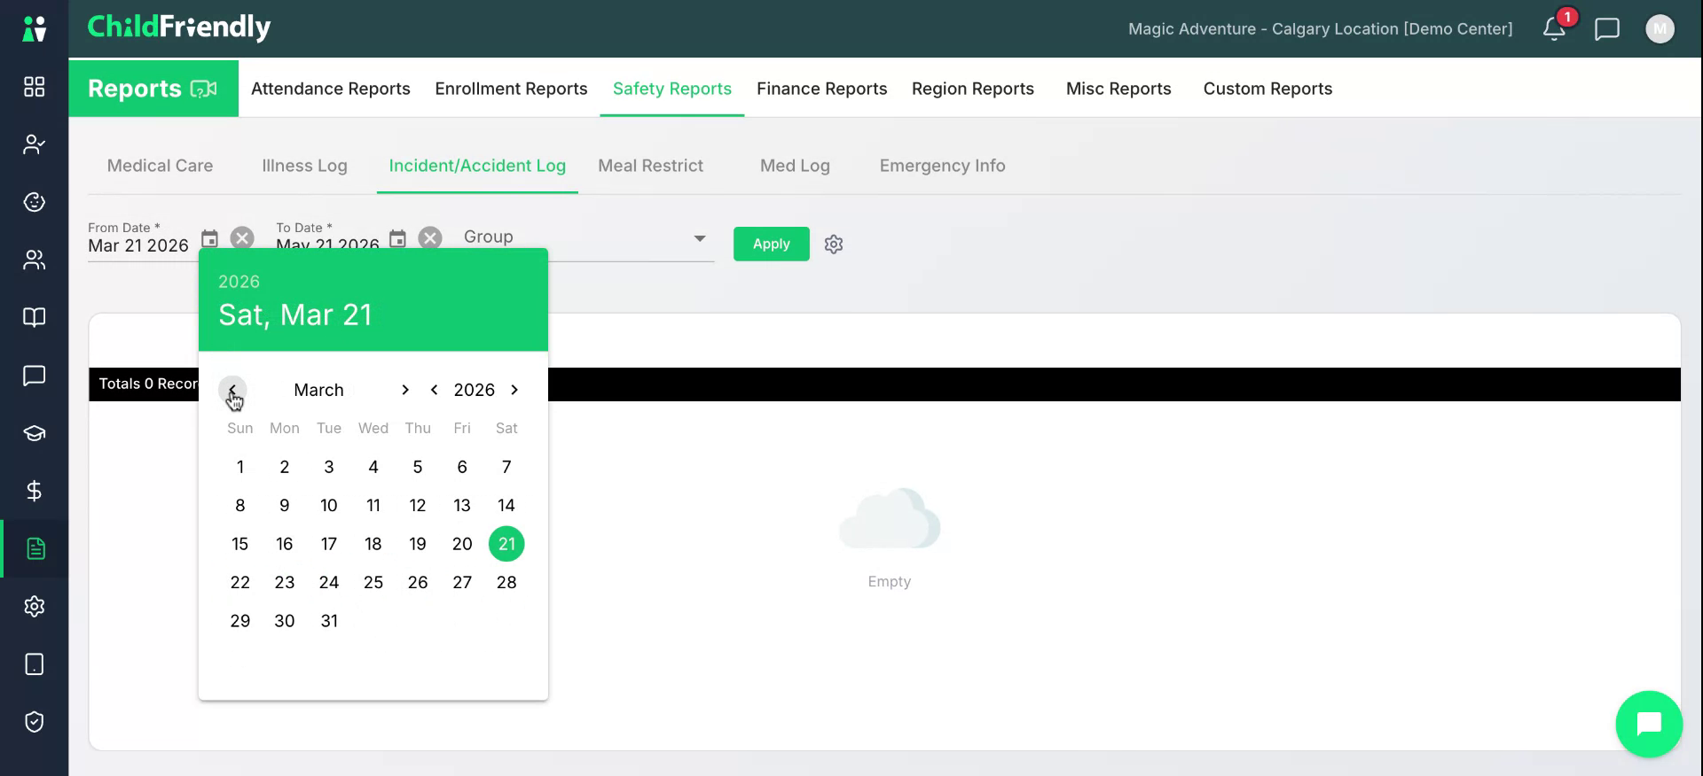Open the billing dollar sign sidebar icon
The height and width of the screenshot is (776, 1703).
(x=34, y=491)
